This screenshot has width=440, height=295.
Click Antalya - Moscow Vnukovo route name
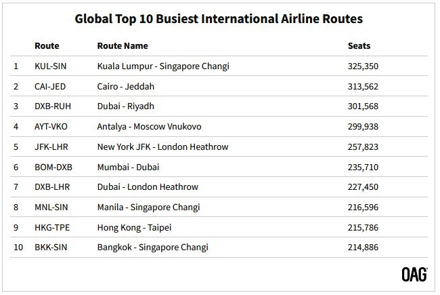click(x=149, y=127)
